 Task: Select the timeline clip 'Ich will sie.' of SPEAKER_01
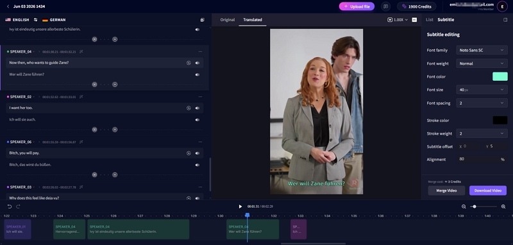click(18, 229)
